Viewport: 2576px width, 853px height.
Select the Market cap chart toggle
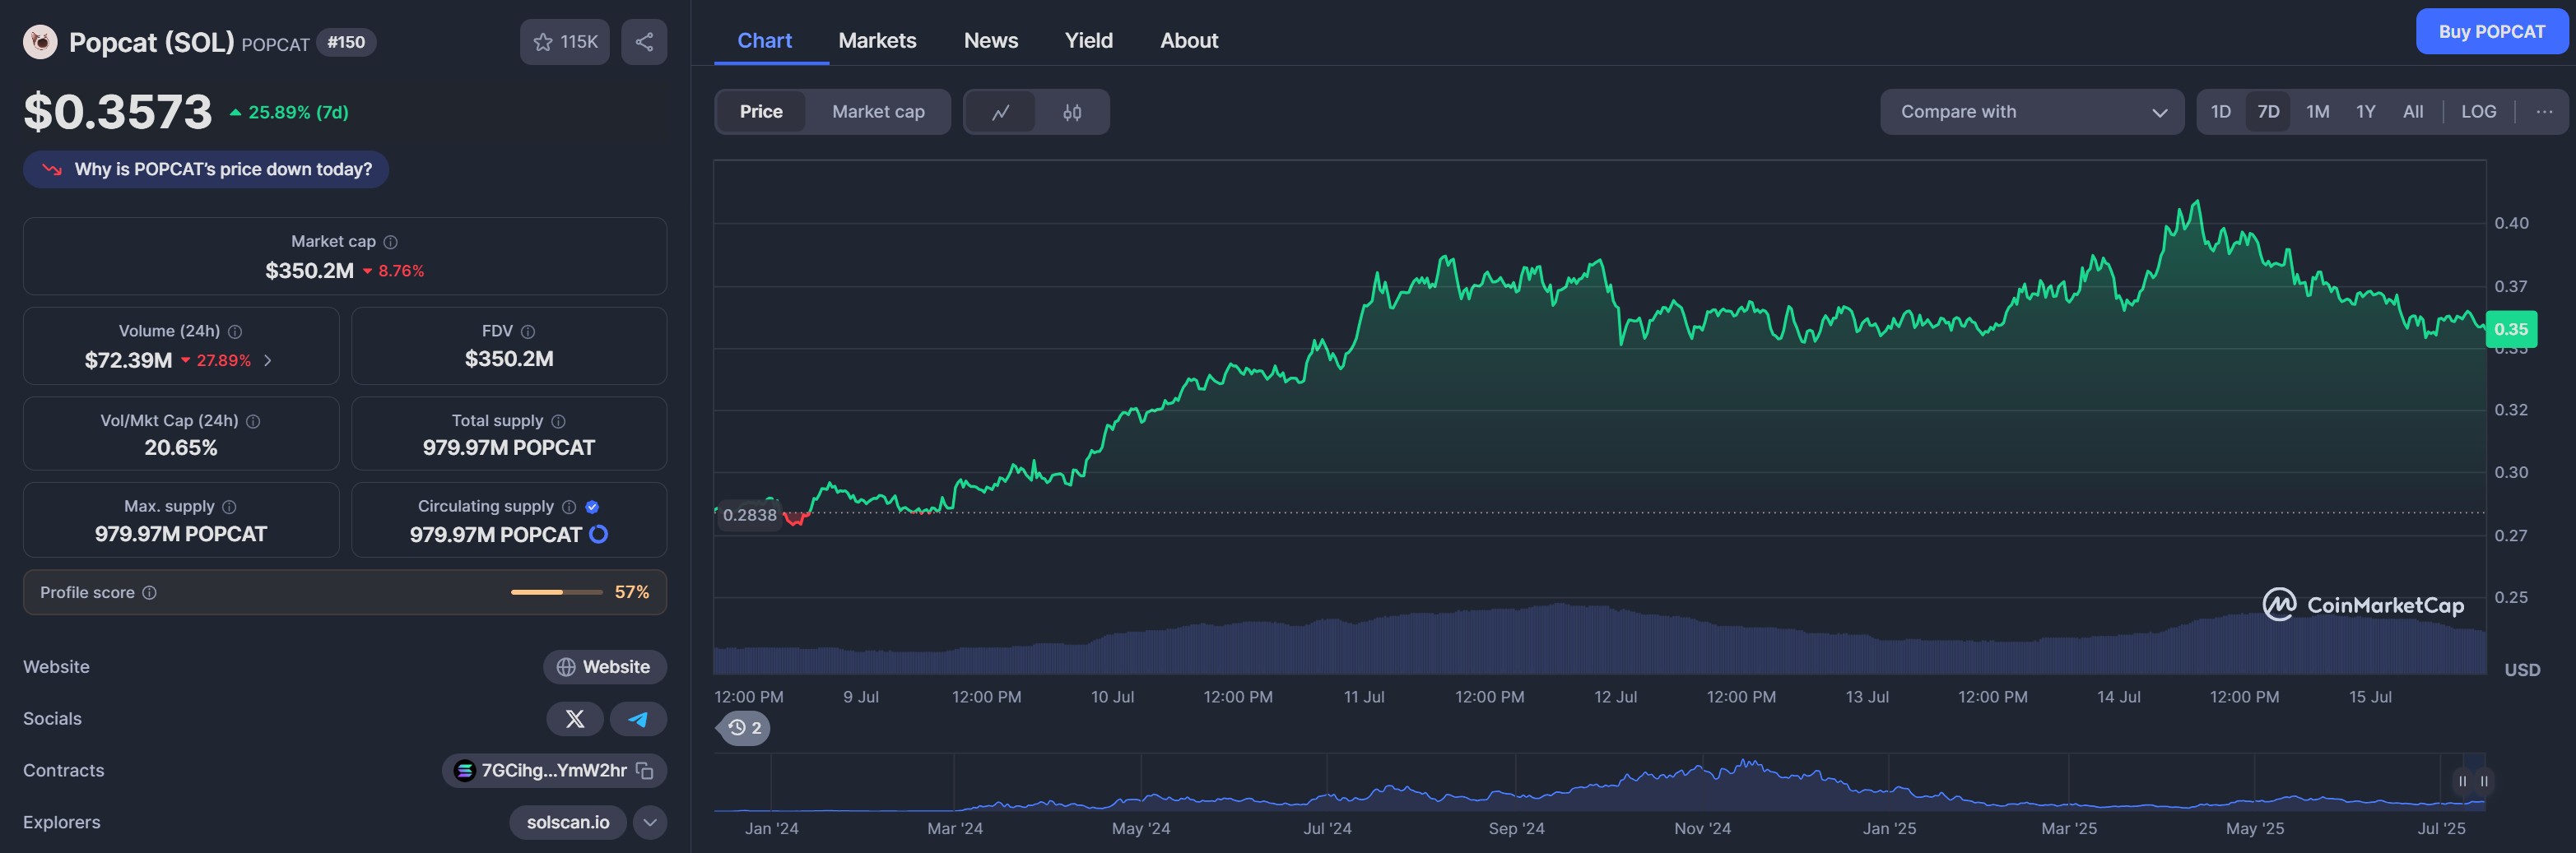pos(878,112)
